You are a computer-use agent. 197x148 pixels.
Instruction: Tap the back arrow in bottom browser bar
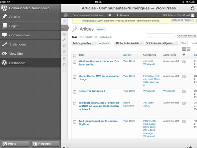64,147
